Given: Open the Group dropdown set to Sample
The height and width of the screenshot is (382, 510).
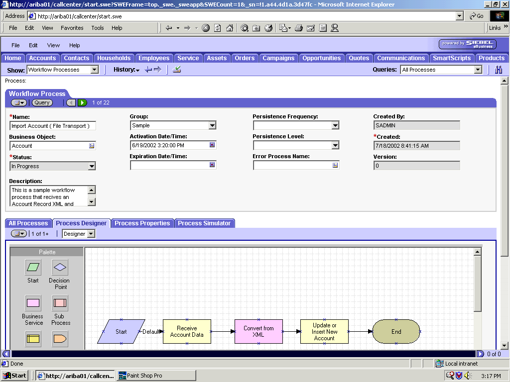Looking at the screenshot, I should coord(213,125).
